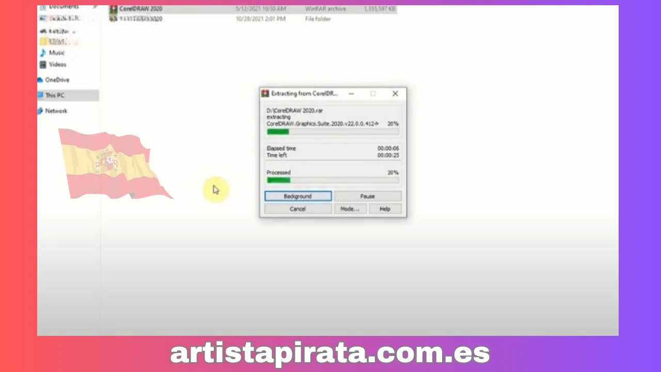Click the Network icon in the sidebar

pos(40,111)
